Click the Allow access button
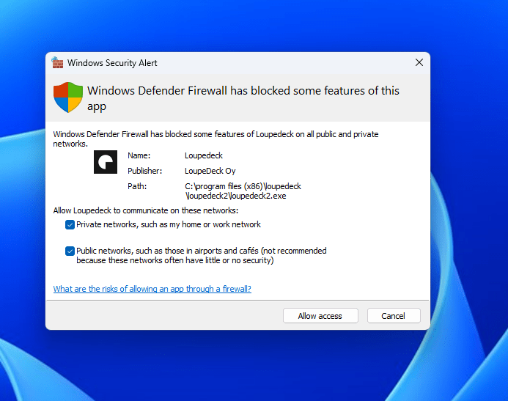 point(320,316)
